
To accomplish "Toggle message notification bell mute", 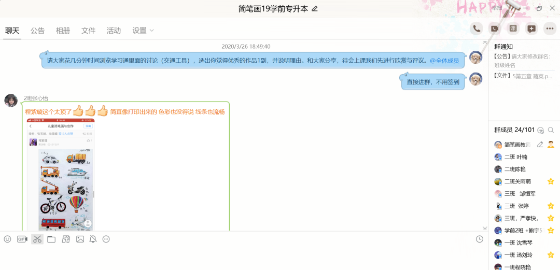I will coord(93,239).
